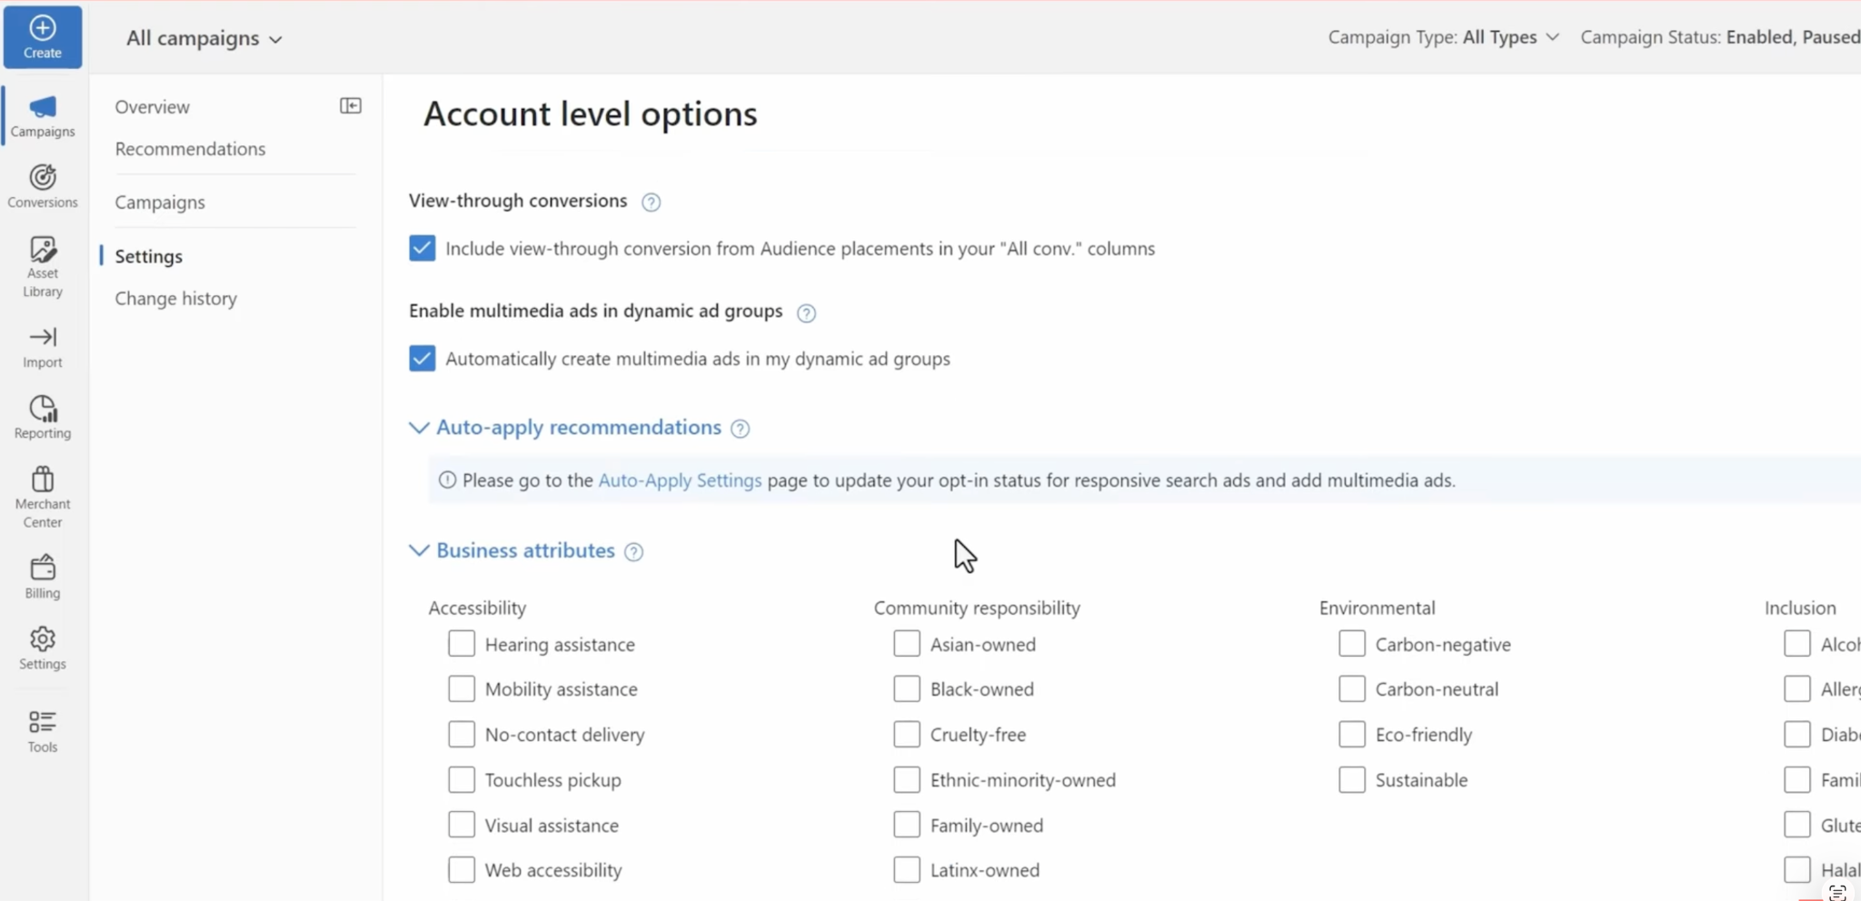This screenshot has width=1861, height=901.
Task: Check the Eco-friendly checkbox
Action: click(1352, 734)
